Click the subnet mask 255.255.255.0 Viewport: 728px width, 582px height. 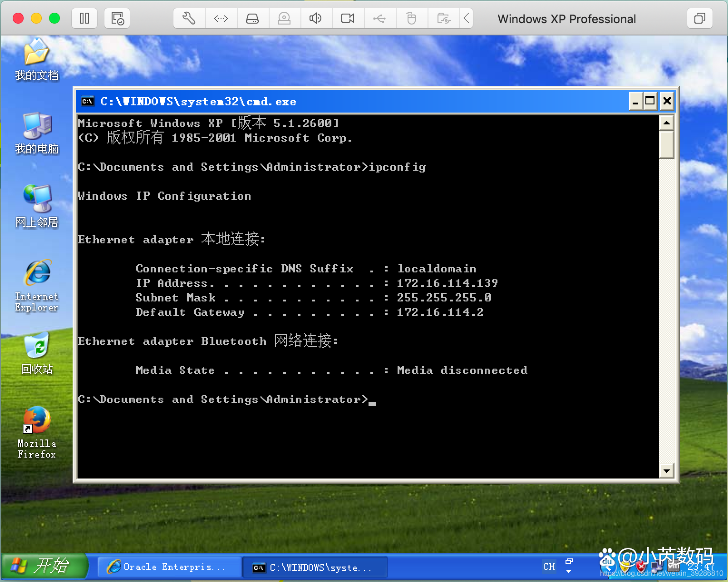[444, 298]
